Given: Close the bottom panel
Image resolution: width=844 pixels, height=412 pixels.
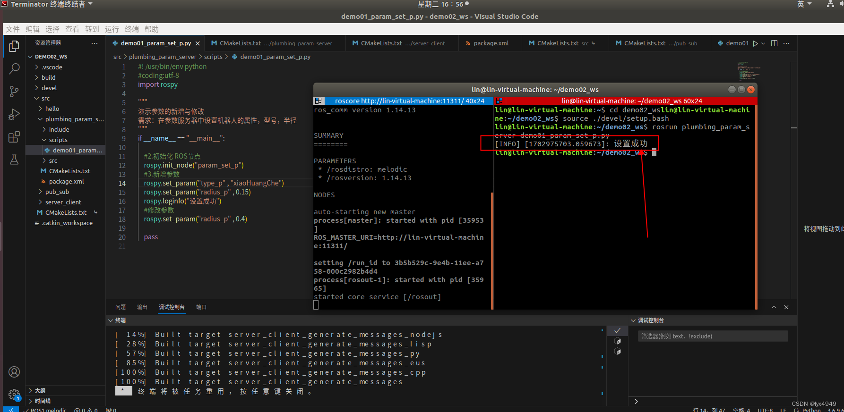Looking at the screenshot, I should point(786,307).
